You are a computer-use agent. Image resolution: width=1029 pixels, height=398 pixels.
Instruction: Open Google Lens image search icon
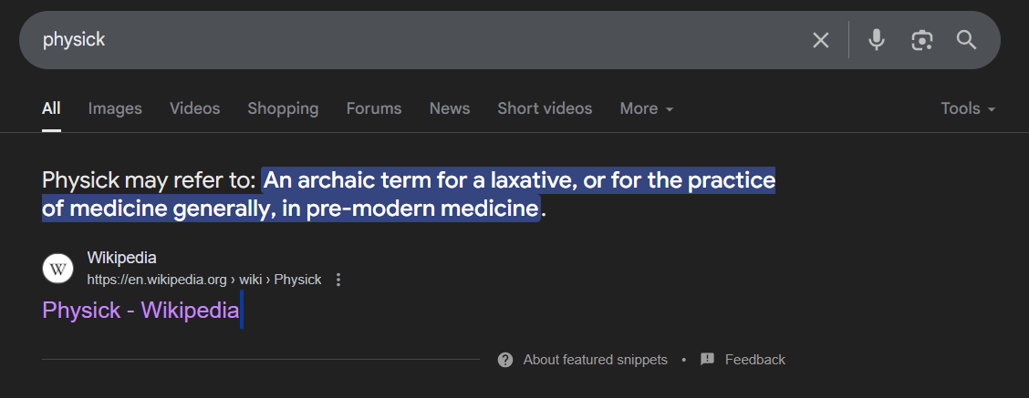(922, 40)
